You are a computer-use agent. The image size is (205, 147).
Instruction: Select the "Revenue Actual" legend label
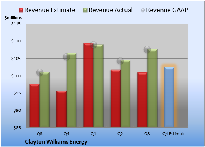[111, 10]
